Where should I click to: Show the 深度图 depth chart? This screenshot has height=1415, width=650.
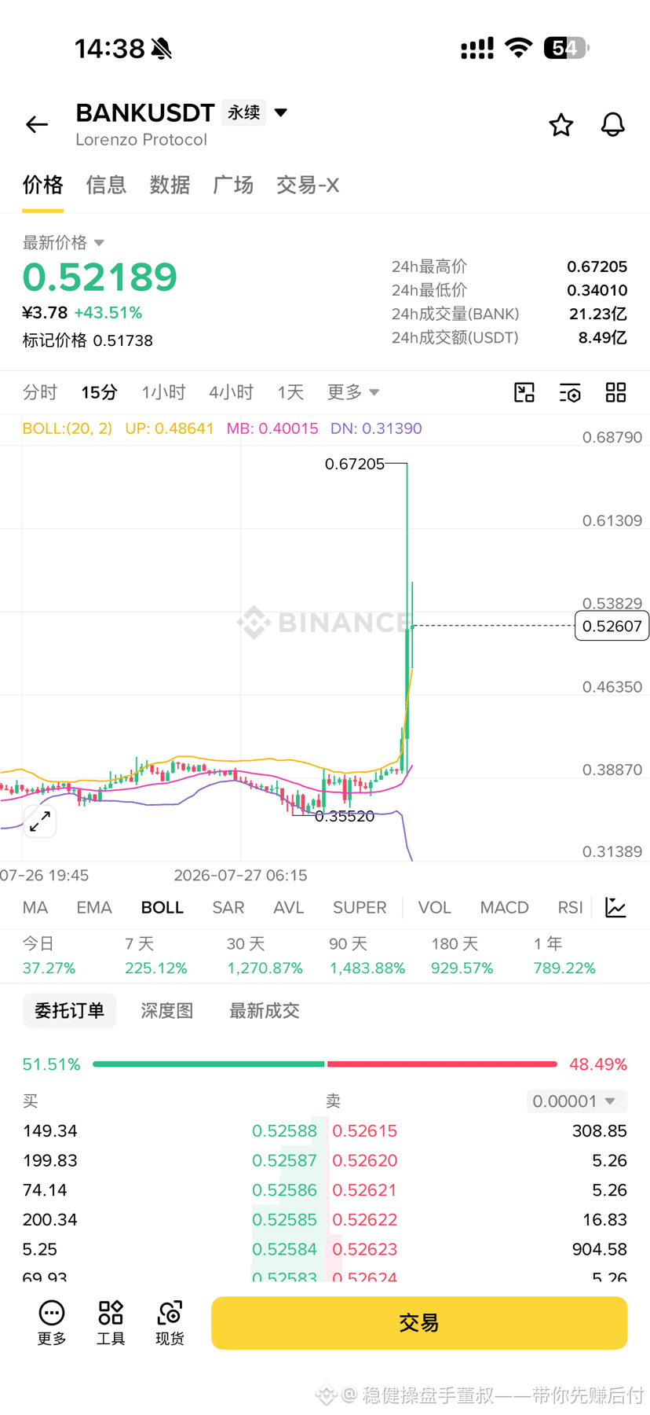coord(167,1011)
